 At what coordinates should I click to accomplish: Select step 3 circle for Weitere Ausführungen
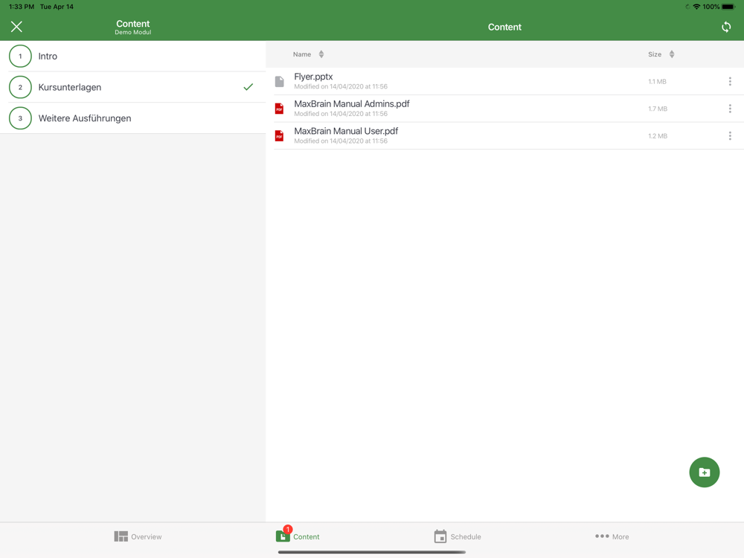tap(20, 118)
